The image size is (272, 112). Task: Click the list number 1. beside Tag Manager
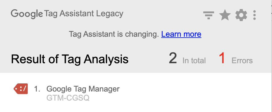coord(37,89)
